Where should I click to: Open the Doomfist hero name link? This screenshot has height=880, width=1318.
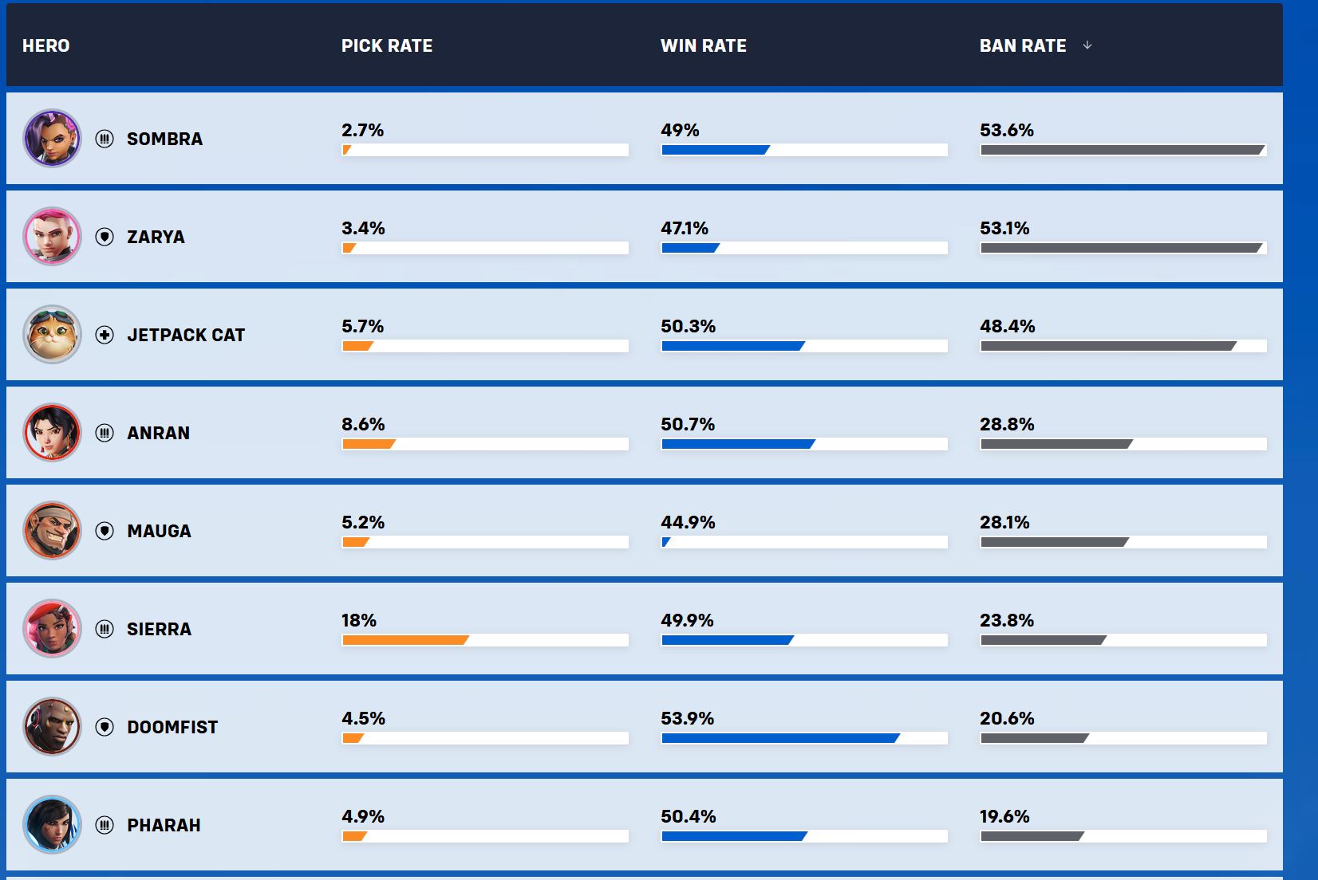172,727
